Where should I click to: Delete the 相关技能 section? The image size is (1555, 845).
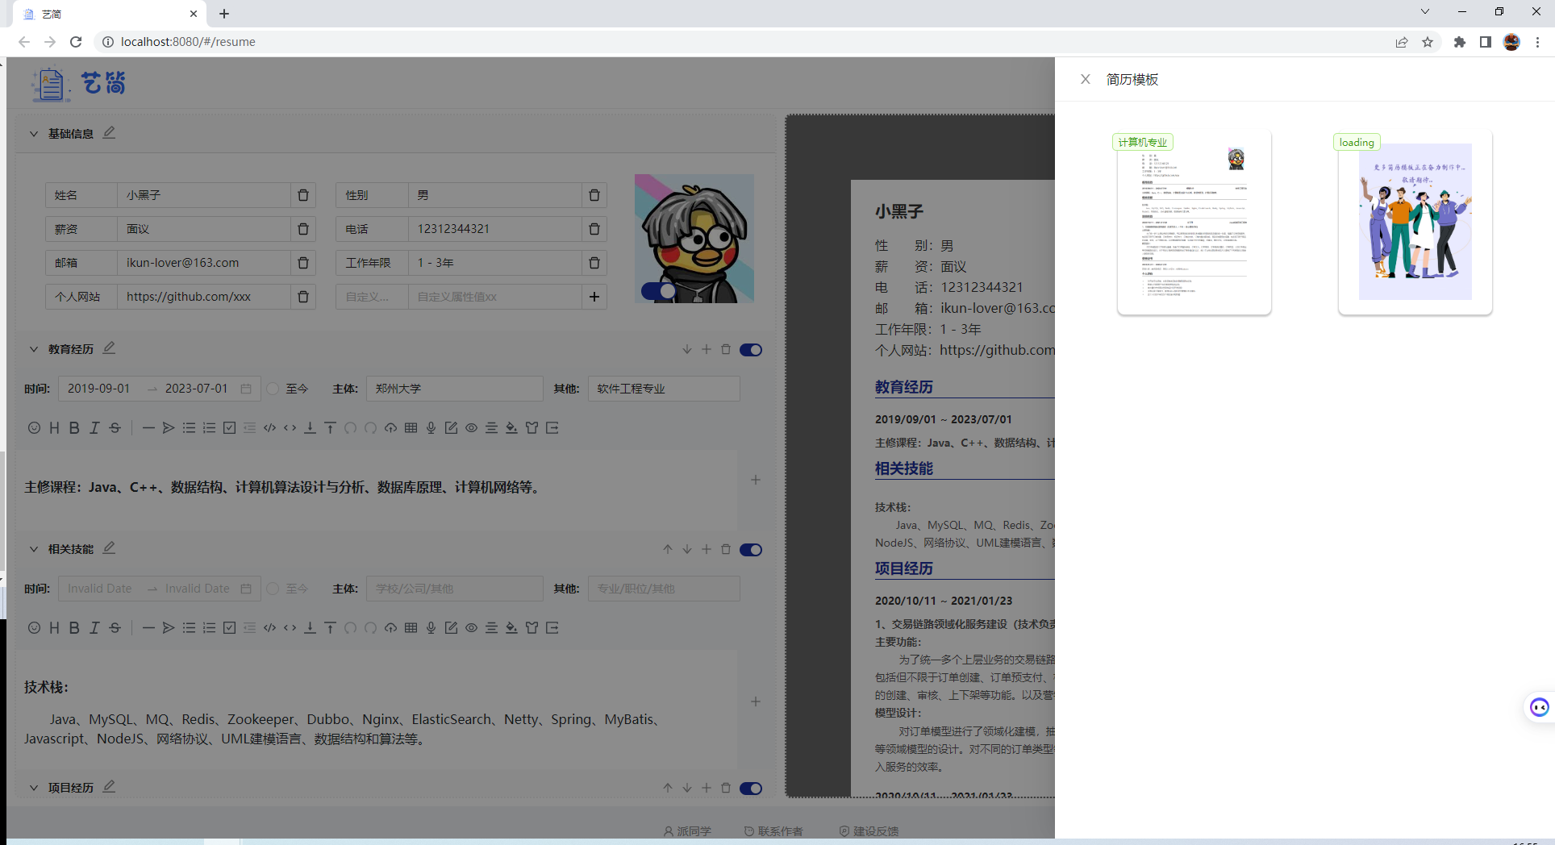[x=726, y=549]
